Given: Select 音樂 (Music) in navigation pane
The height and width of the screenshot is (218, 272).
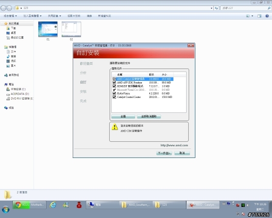Looking at the screenshot, I should 13,56.
